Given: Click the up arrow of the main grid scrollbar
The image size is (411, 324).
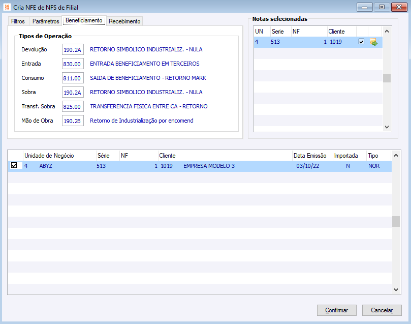Looking at the screenshot, I should point(396,155).
